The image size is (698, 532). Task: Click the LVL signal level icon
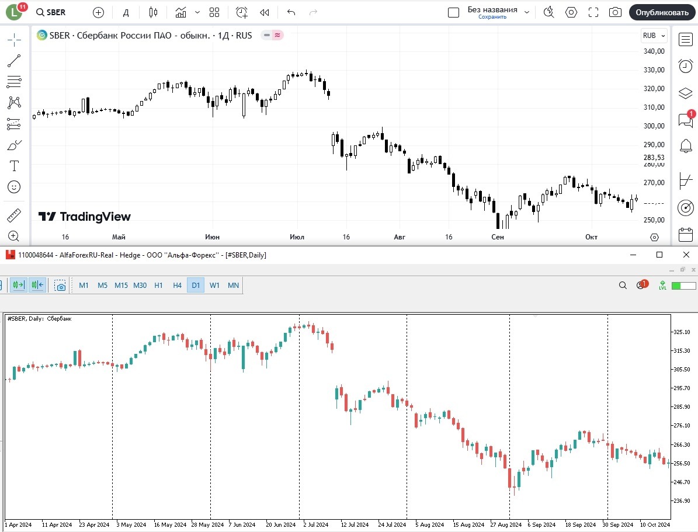click(663, 286)
